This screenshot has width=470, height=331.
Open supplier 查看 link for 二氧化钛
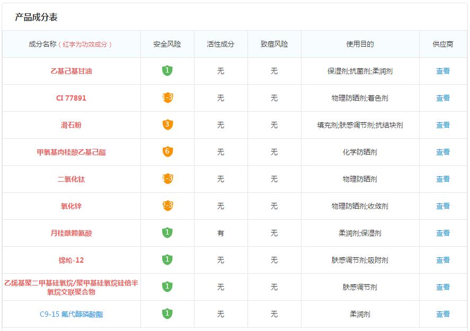(443, 179)
